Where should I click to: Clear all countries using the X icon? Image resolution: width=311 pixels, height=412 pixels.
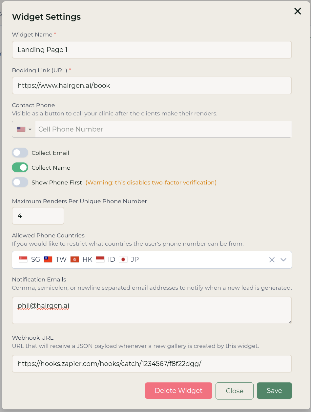pos(272,259)
